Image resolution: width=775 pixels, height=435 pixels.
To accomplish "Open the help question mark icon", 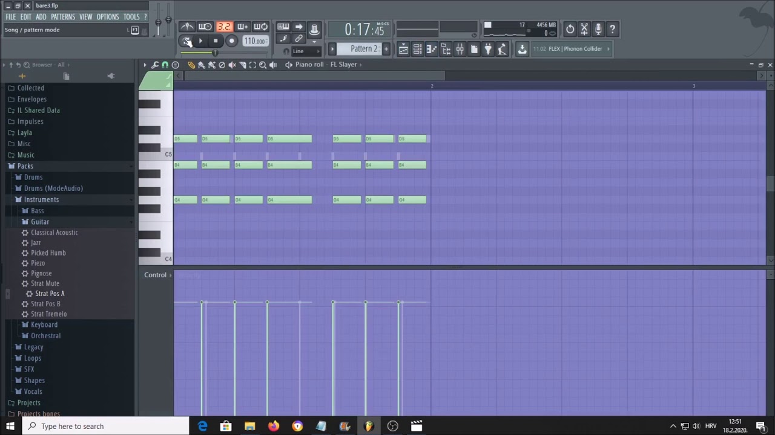I will click(x=612, y=29).
